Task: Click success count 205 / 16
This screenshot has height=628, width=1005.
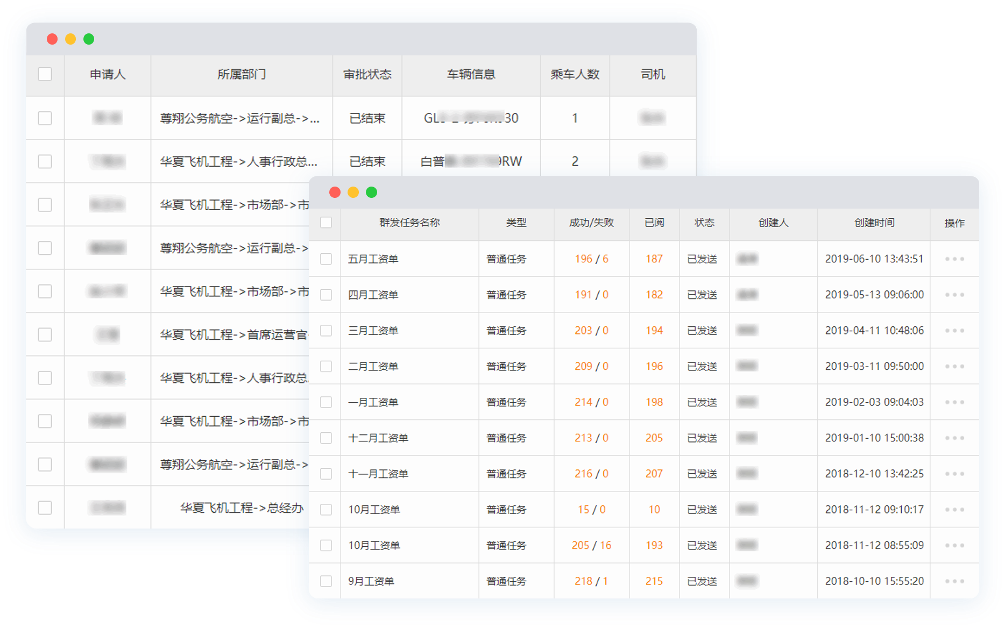Action: (x=591, y=545)
